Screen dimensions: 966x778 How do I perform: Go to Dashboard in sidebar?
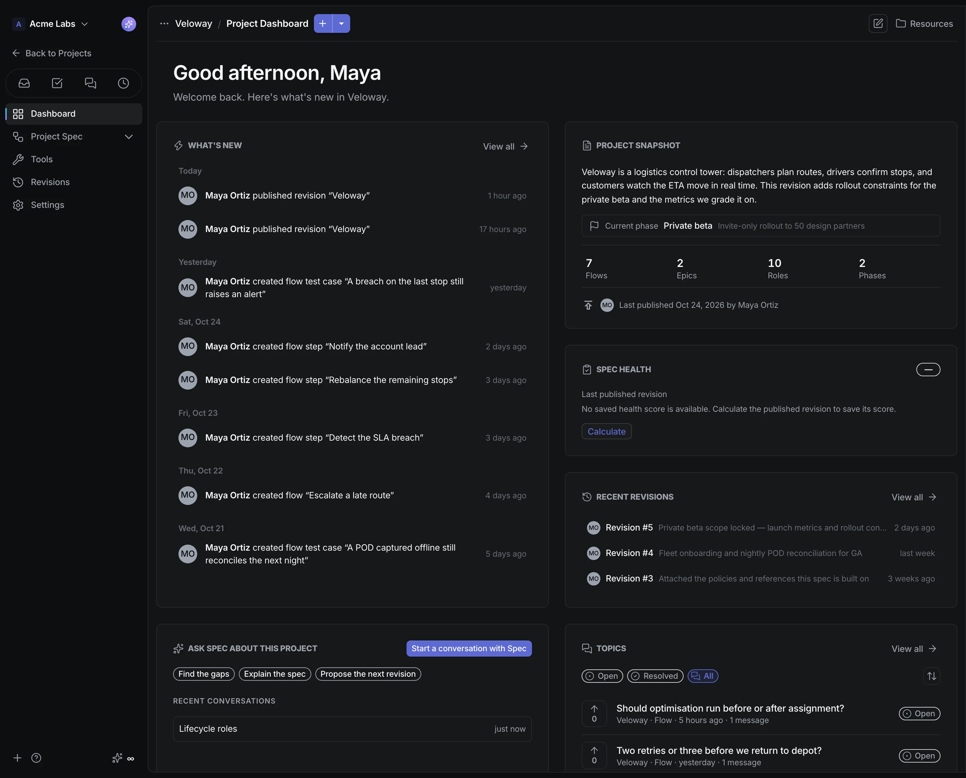tap(74, 114)
